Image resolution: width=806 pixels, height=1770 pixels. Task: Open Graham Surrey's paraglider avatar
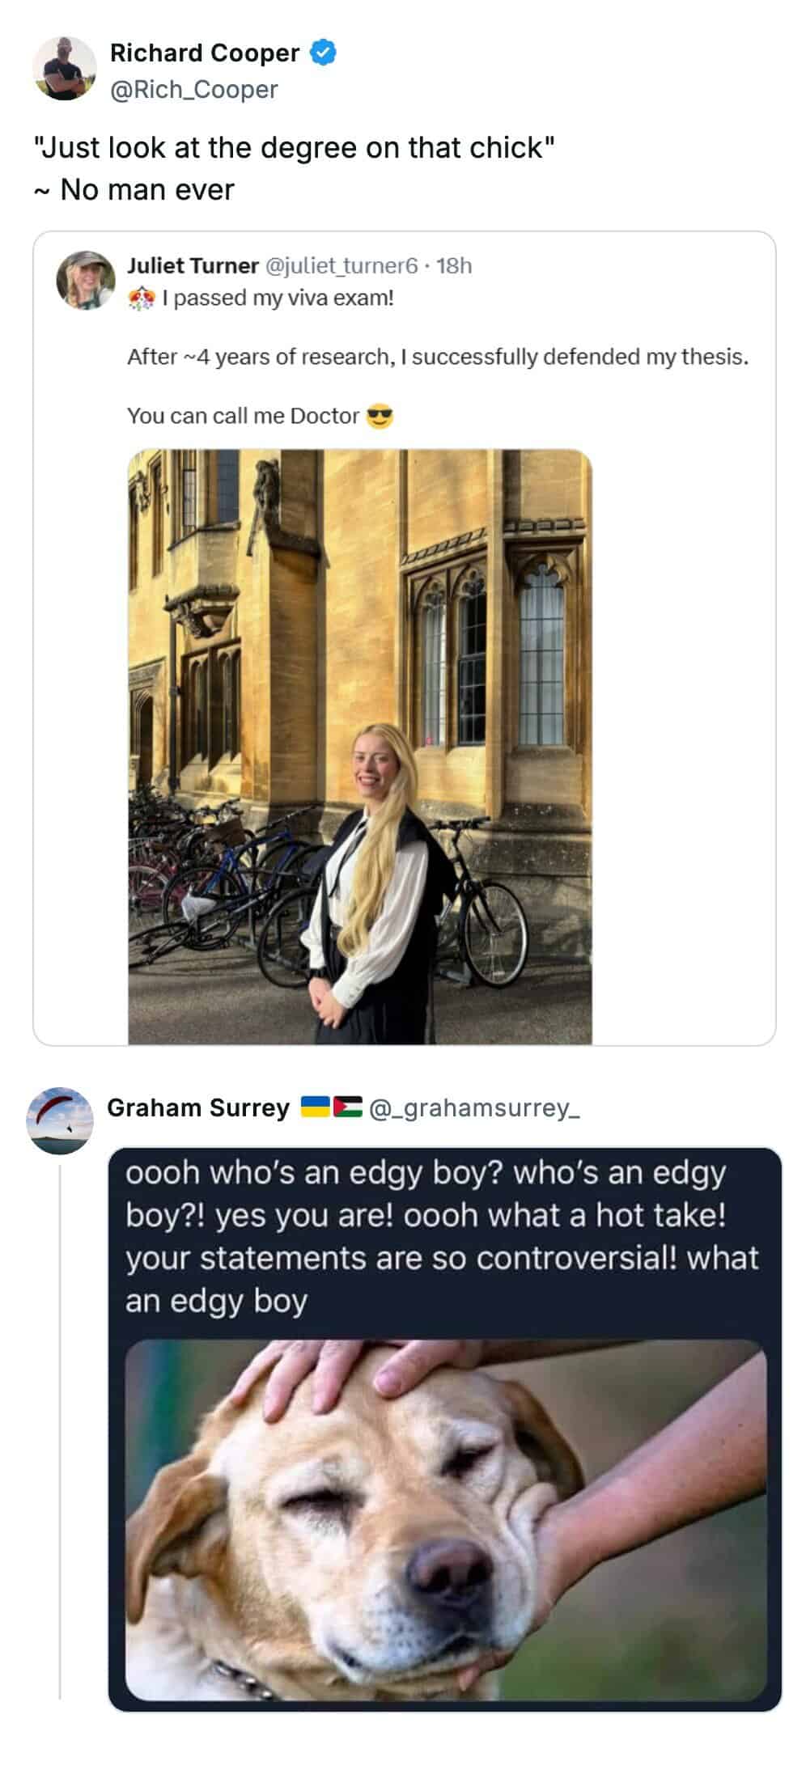point(60,1120)
